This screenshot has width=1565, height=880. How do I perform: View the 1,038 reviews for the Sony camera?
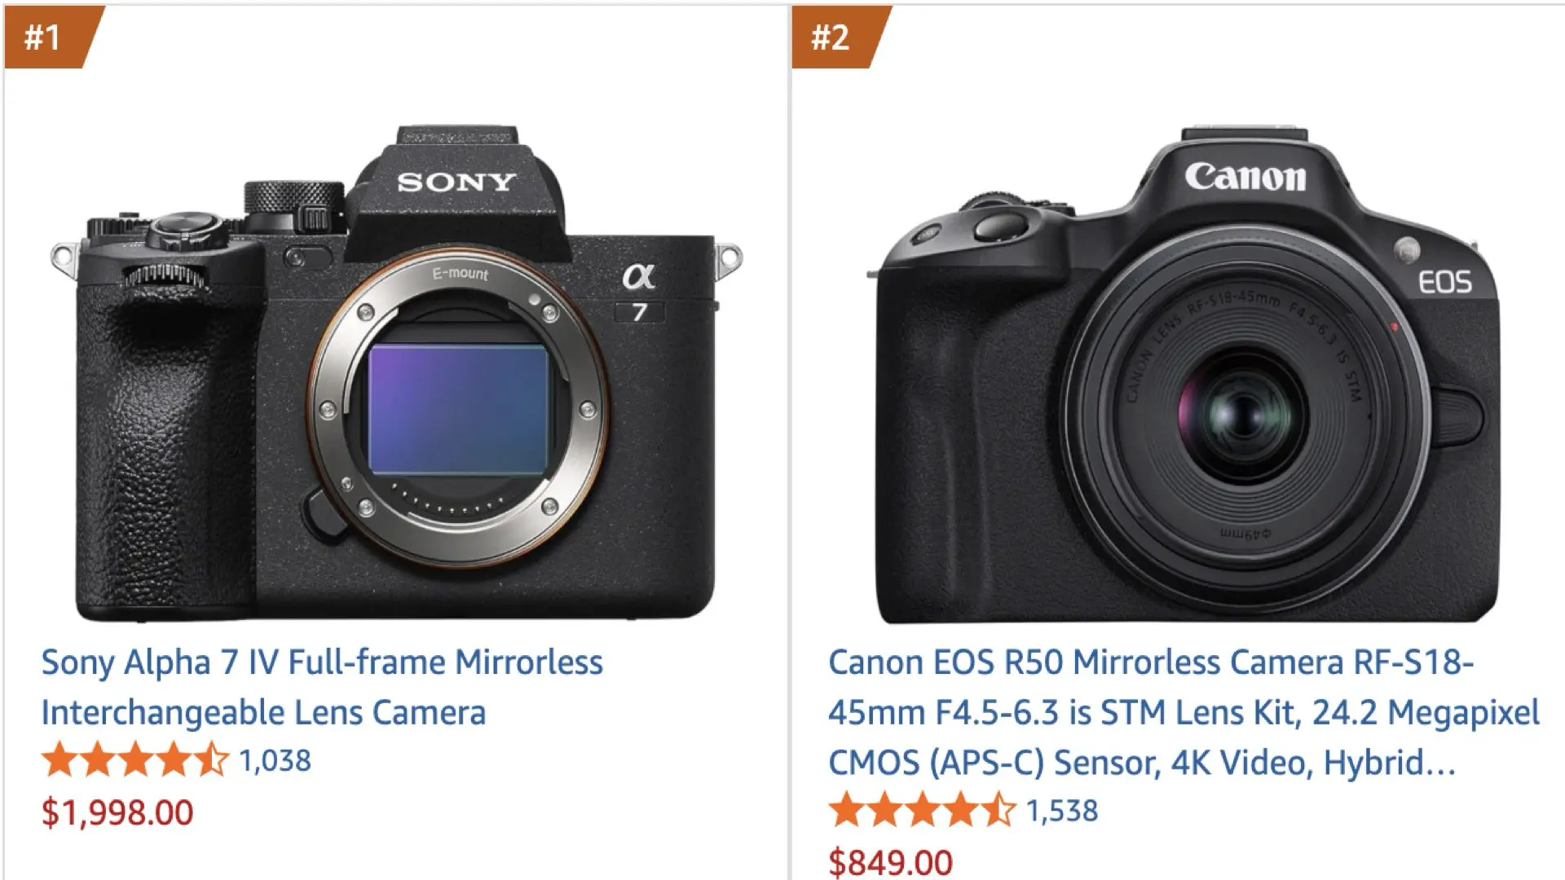point(276,761)
